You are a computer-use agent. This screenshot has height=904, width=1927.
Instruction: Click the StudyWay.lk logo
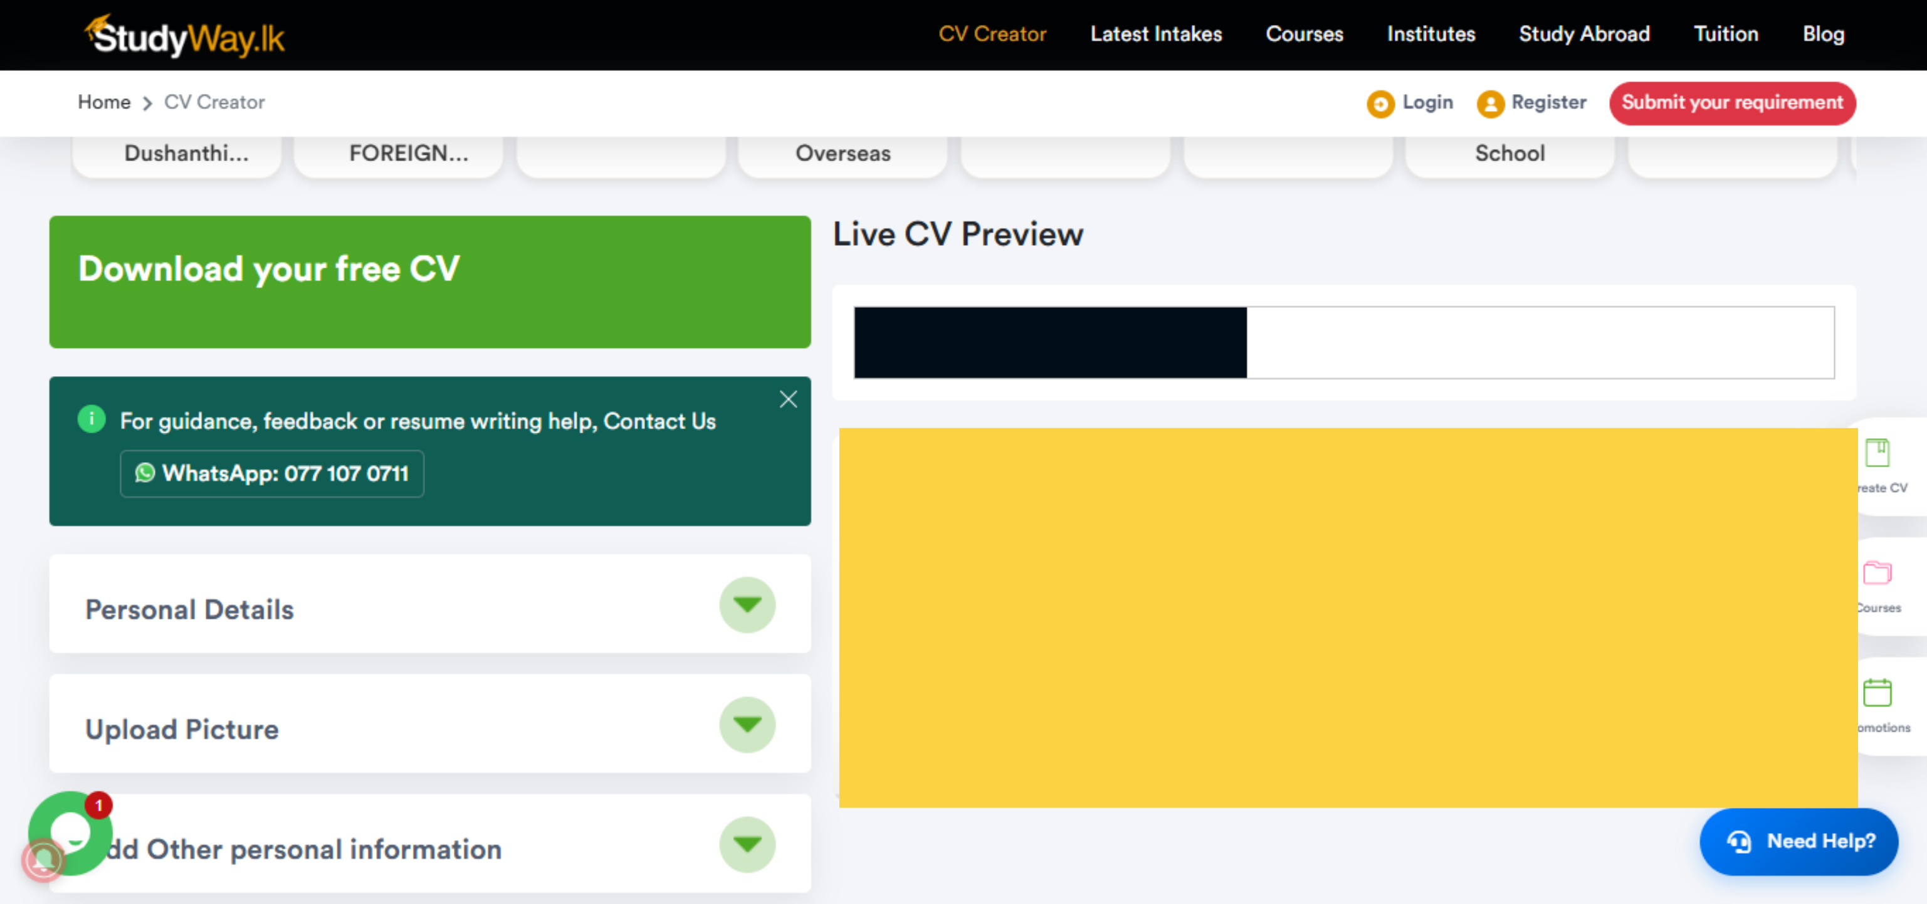pyautogui.click(x=185, y=36)
